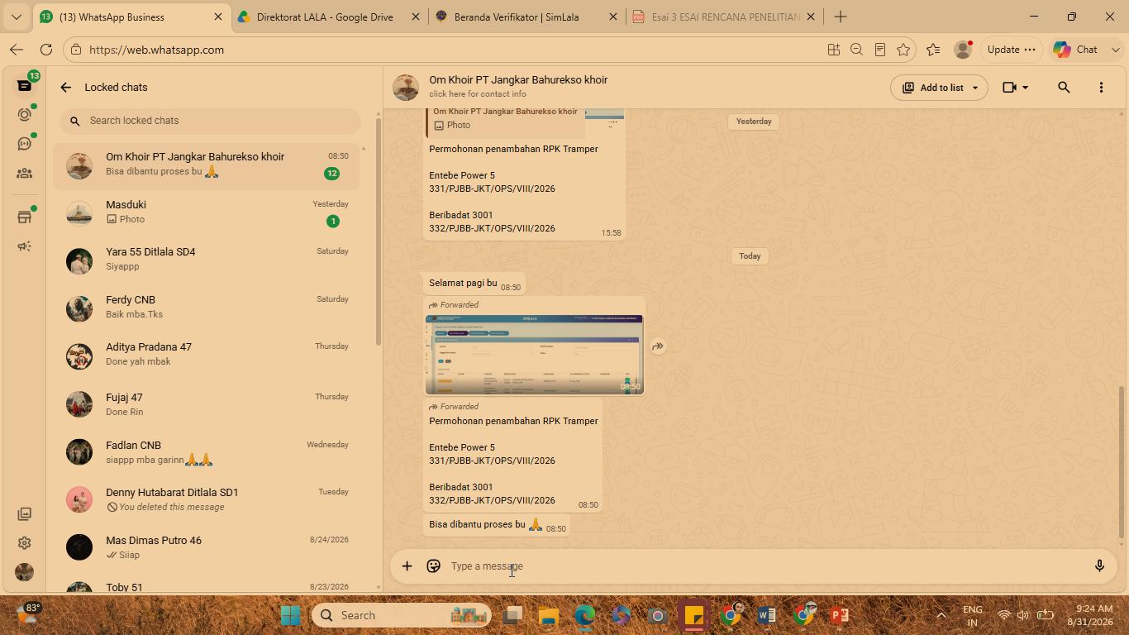The width and height of the screenshot is (1129, 635).
Task: Open the business tools storefront icon
Action: point(24,217)
